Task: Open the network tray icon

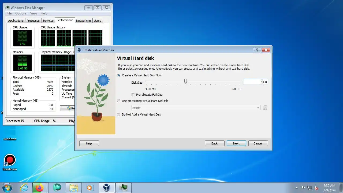Action: [310, 188]
